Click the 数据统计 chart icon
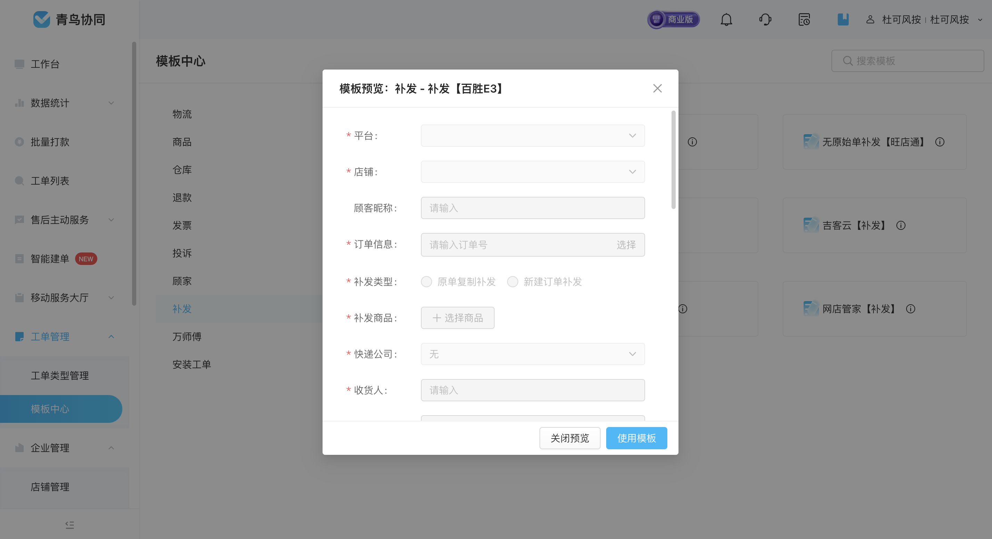This screenshot has height=539, width=992. [x=19, y=103]
